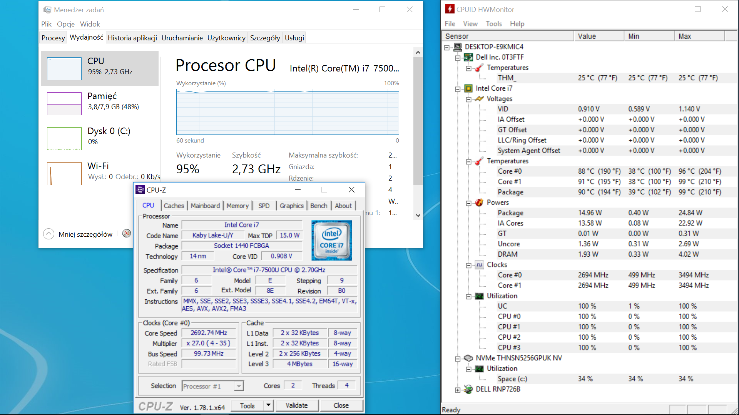
Task: Click the Task Manager title bar icon
Action: [x=47, y=10]
